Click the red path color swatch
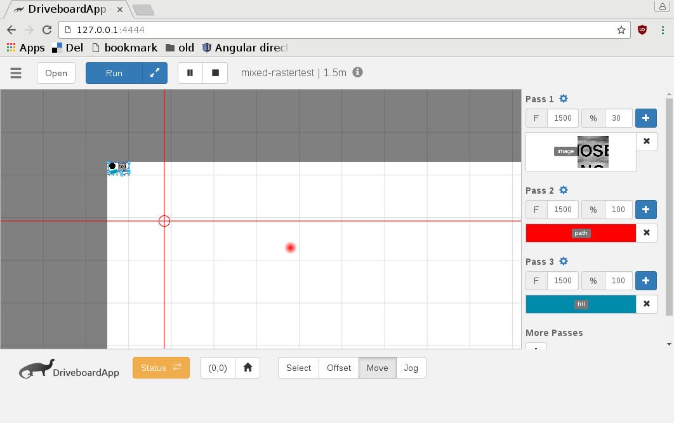 (581, 233)
